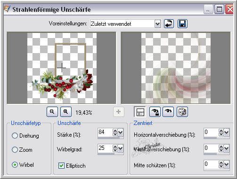237x179 pixels.
Task: Expand the Stärke value dropdown arrow
Action: [x=121, y=132]
